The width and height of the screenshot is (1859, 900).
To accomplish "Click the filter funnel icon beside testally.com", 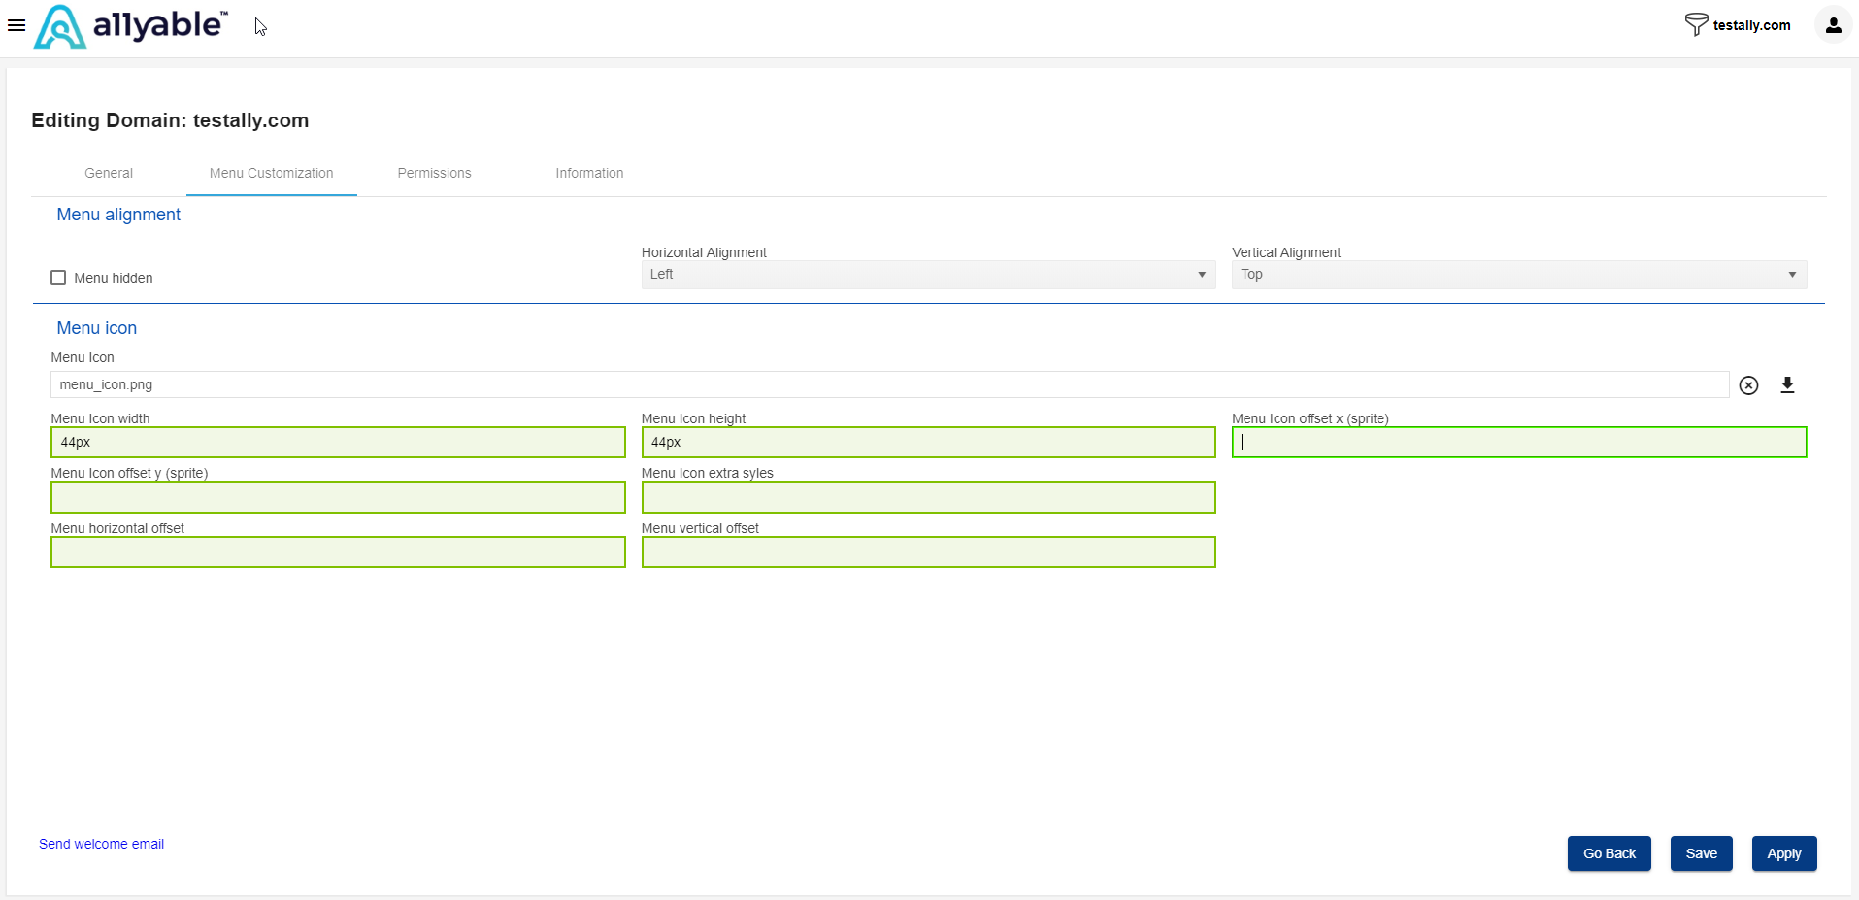I will pos(1696,24).
